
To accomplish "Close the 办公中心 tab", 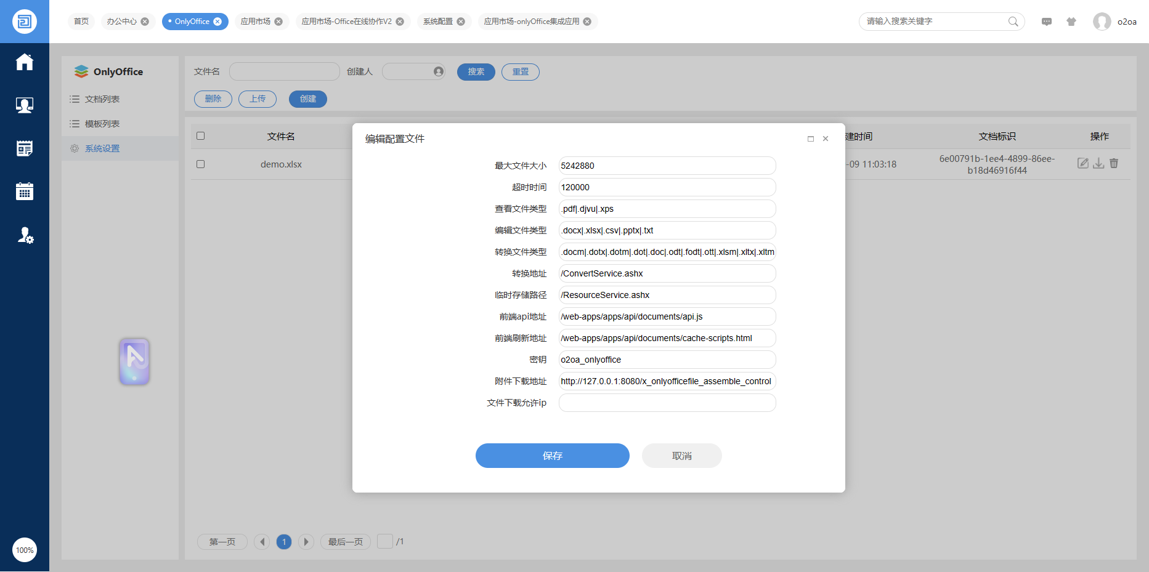I will tap(145, 22).
